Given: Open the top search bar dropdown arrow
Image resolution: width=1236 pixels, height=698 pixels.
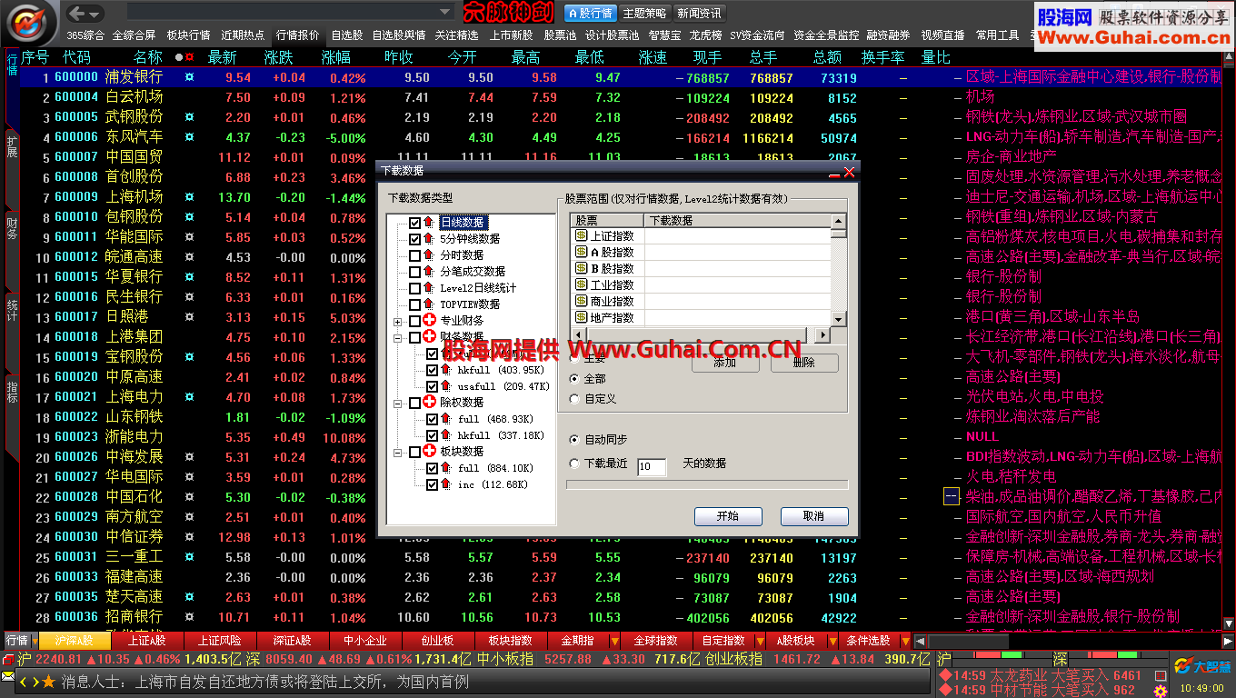Looking at the screenshot, I should (x=444, y=13).
